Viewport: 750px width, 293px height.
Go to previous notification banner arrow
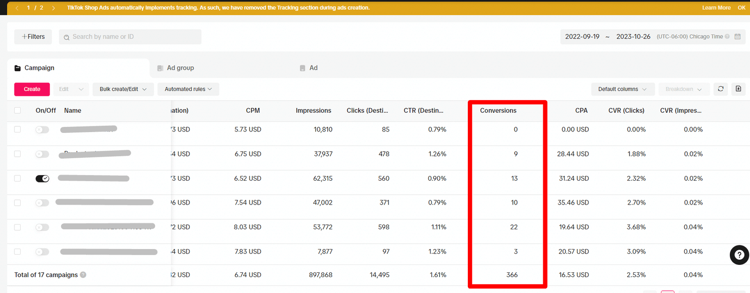[x=17, y=8]
